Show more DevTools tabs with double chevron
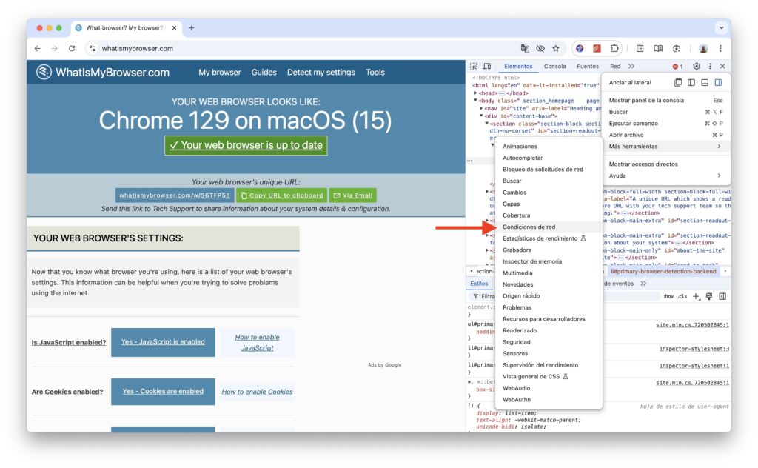 631,66
